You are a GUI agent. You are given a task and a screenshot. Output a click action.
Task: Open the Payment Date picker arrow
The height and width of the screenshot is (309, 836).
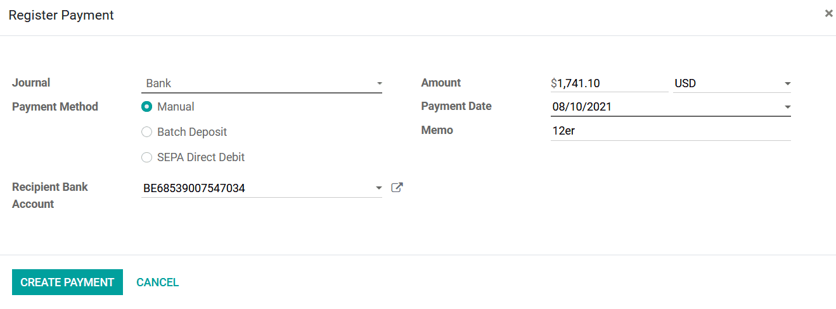787,107
